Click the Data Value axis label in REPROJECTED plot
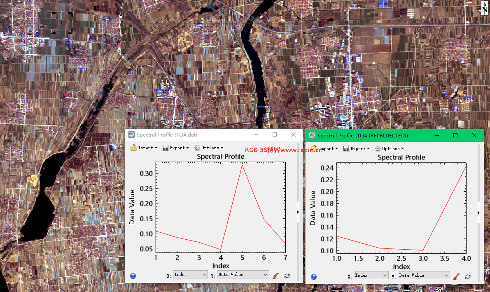 click(x=313, y=208)
